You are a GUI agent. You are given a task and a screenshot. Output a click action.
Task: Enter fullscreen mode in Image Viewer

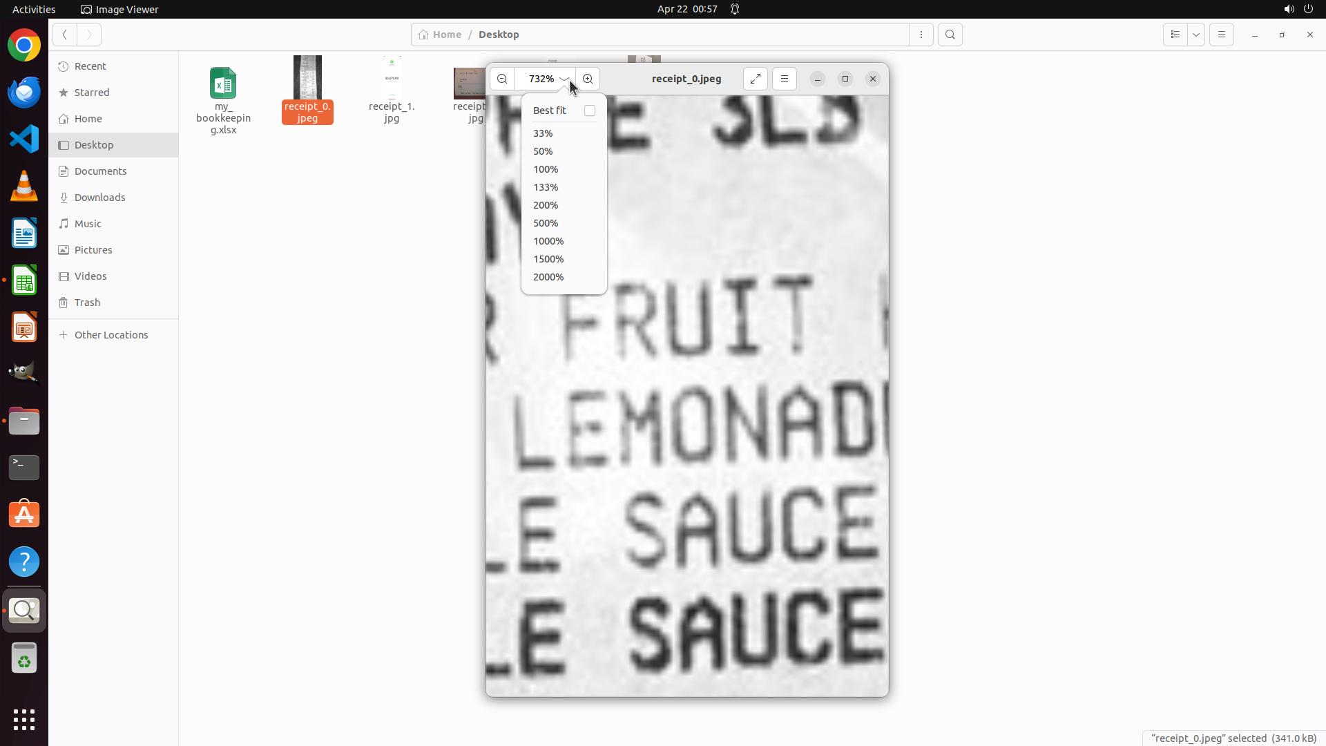pyautogui.click(x=756, y=79)
